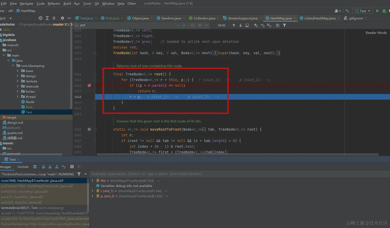
Task: Close the Random.java tab
Action: coord(184,18)
